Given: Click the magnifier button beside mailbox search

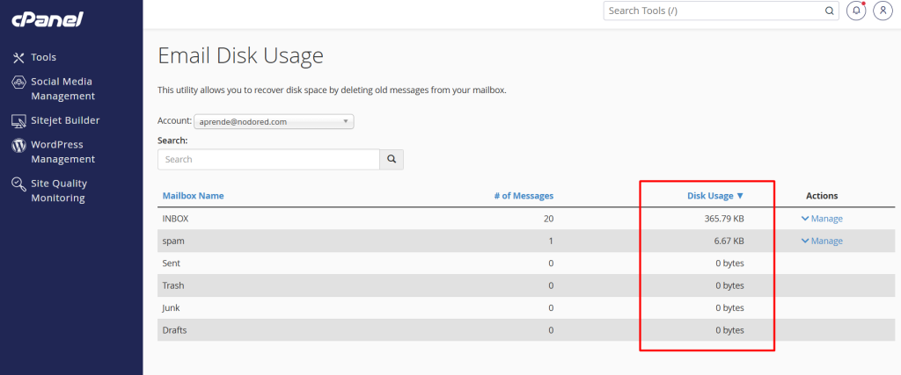Looking at the screenshot, I should tap(392, 159).
